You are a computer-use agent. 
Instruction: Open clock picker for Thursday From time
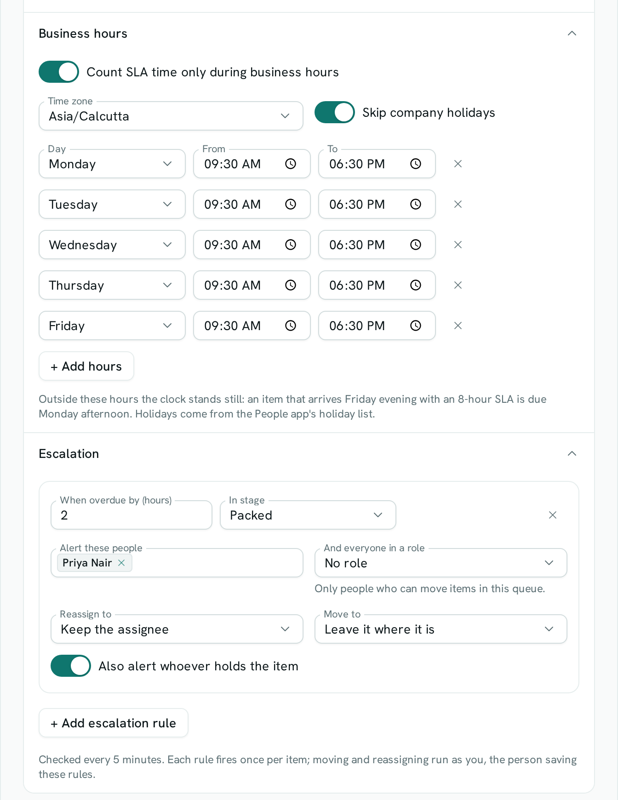tap(291, 285)
